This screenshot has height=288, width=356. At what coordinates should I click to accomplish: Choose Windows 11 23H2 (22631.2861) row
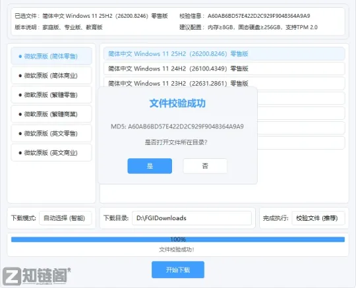pos(224,83)
